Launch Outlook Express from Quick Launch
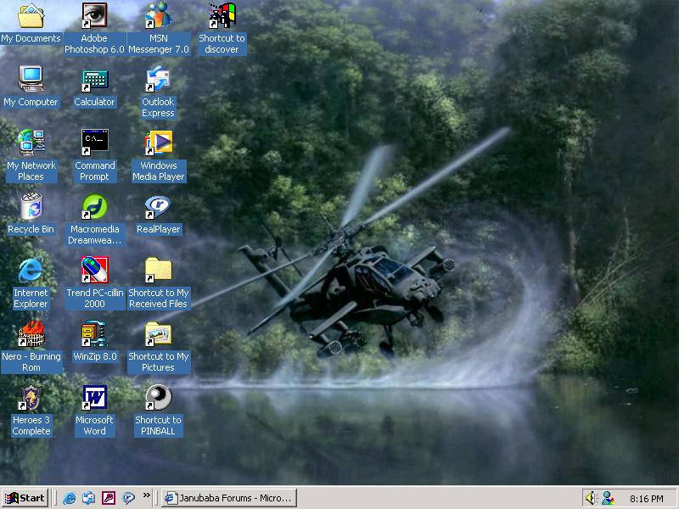This screenshot has width=679, height=509. (89, 498)
